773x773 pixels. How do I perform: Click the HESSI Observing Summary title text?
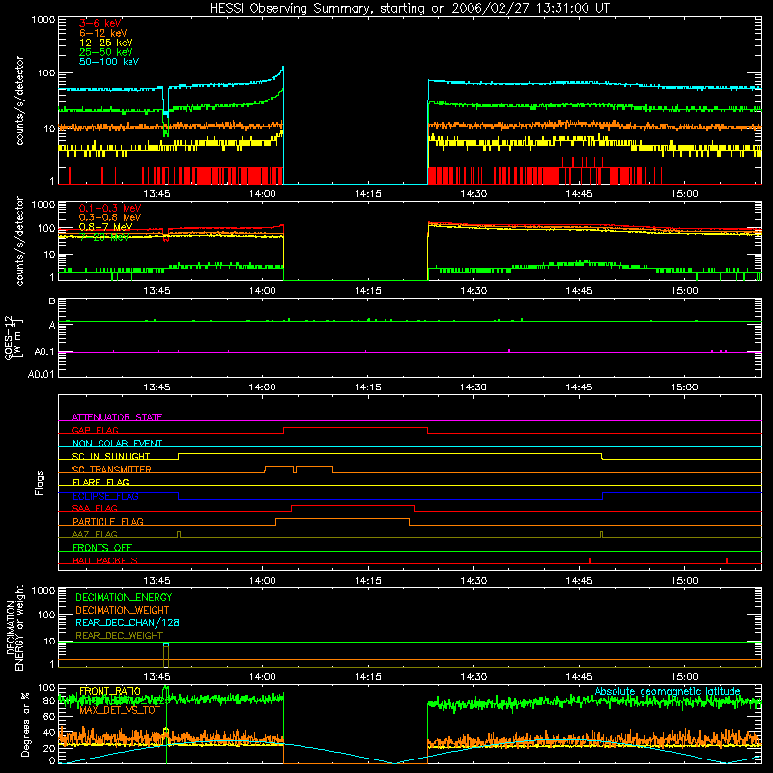[410, 8]
